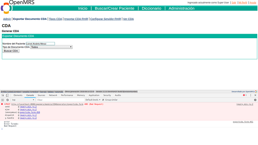Open right-aligned jquery.min.js:2 source link
Screen dimensions: 258x145
coord(245,104)
